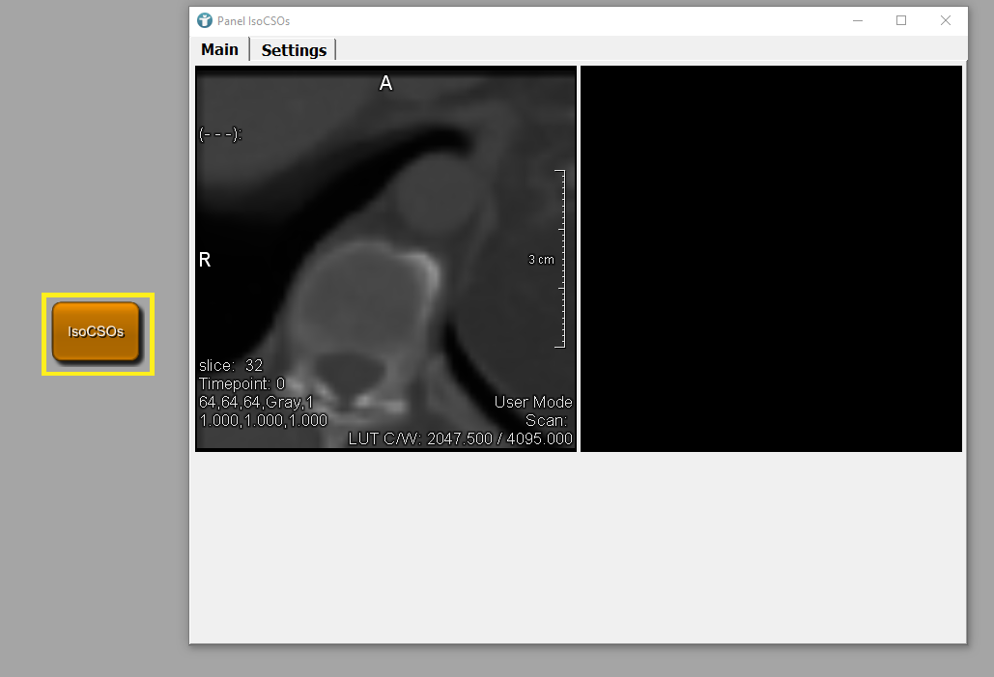
Task: Click the 'Timepoint: 0' annotation
Action: [241, 383]
